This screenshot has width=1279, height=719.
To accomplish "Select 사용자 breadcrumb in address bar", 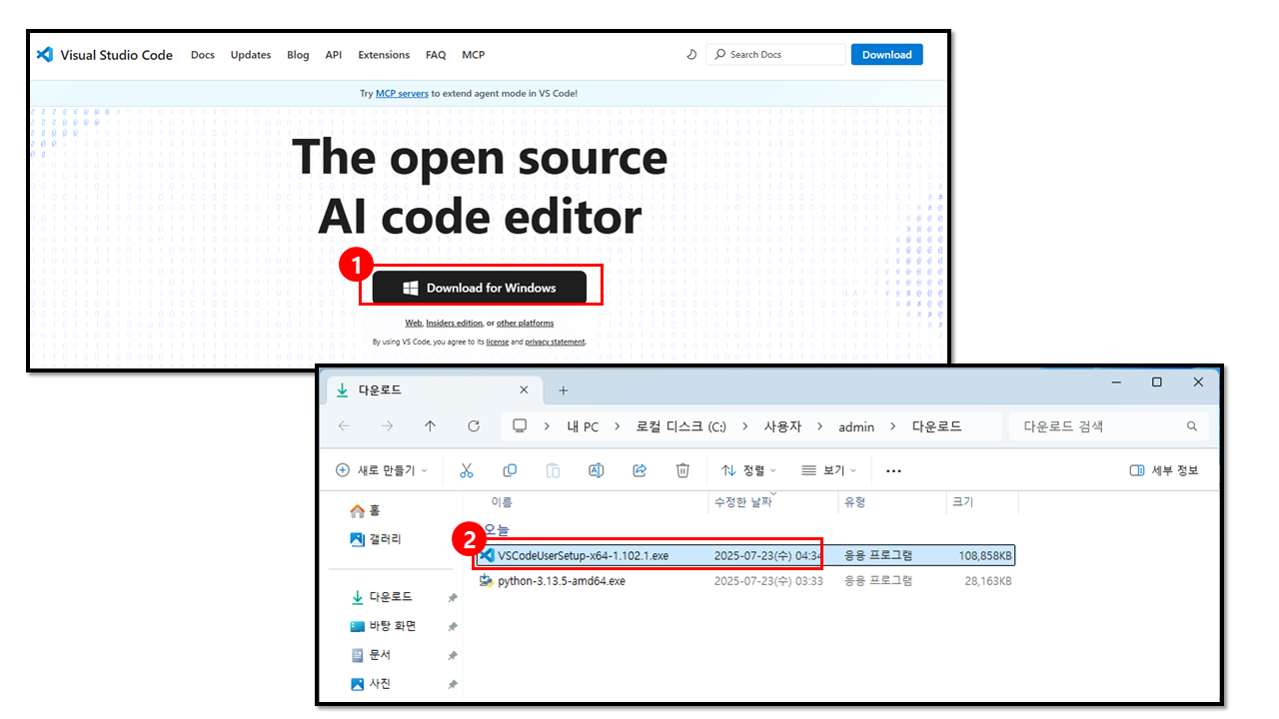I will 783,426.
